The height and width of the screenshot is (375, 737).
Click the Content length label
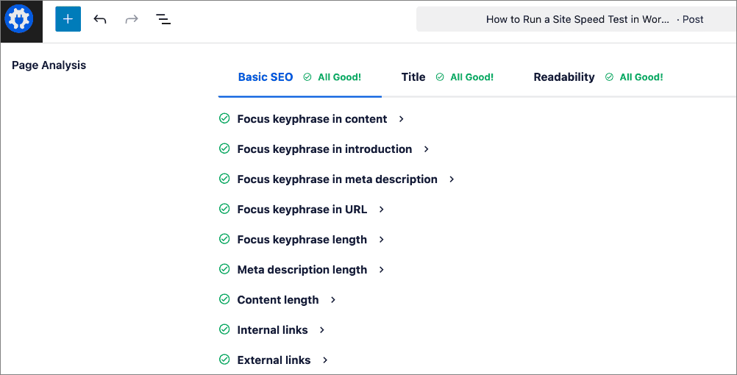tap(278, 300)
